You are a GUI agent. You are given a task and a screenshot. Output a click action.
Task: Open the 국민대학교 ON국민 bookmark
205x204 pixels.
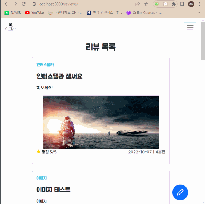65,13
